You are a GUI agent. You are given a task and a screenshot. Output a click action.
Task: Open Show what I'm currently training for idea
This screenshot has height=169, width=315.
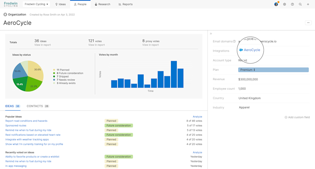pyautogui.click(x=34, y=144)
